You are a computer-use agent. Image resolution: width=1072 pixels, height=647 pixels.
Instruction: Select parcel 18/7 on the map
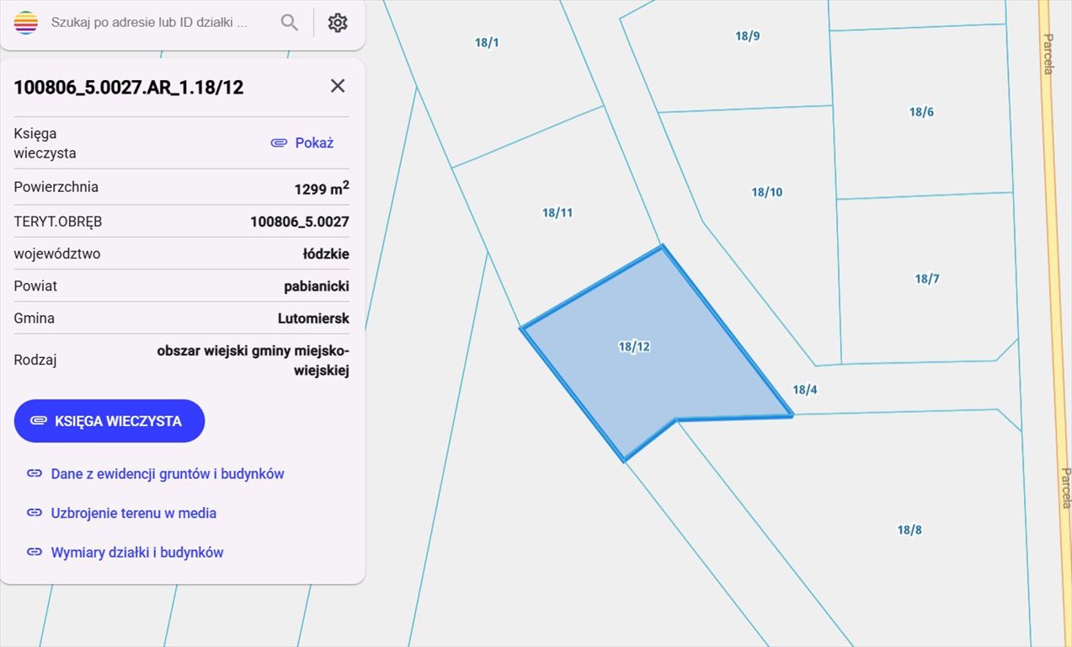(x=926, y=279)
